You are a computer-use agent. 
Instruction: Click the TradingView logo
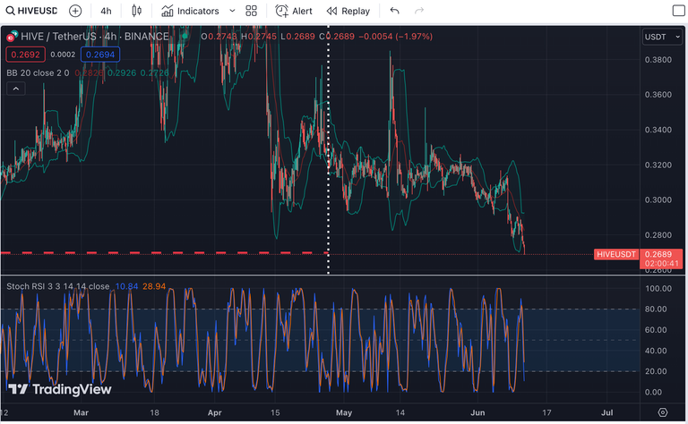[60, 389]
